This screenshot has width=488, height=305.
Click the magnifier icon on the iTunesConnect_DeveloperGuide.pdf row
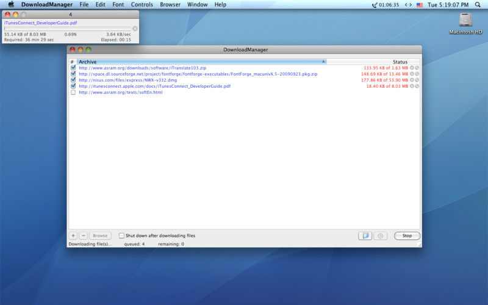click(417, 86)
